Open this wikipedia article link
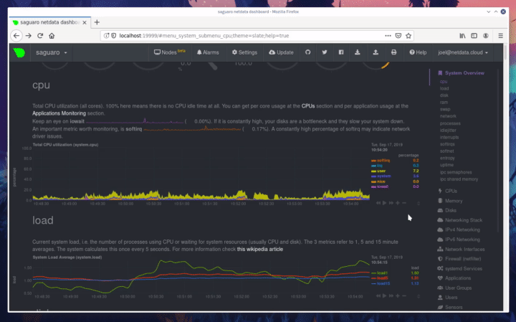The image size is (516, 322). [260, 250]
